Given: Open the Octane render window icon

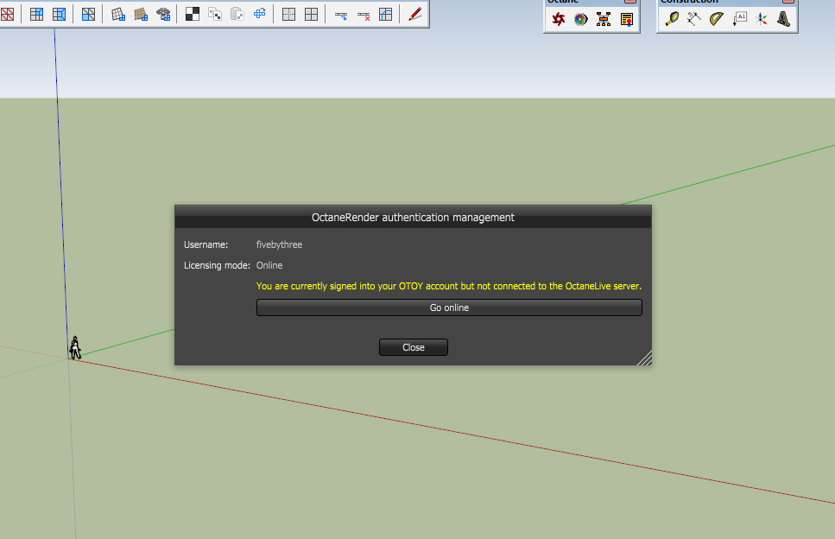Looking at the screenshot, I should [558, 20].
